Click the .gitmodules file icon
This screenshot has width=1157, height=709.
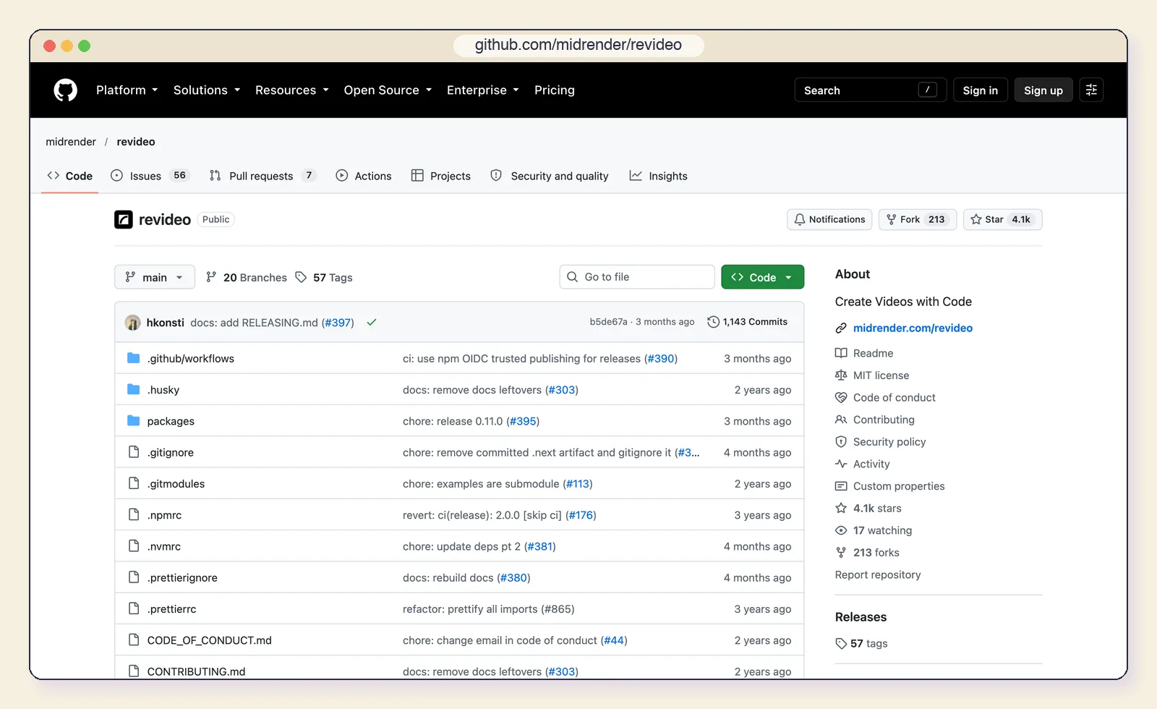pos(134,483)
